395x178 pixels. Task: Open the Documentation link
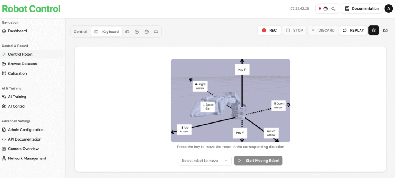[361, 8]
